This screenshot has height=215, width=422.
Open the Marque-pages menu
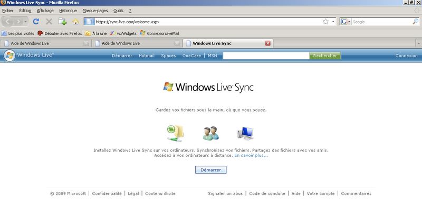click(x=95, y=11)
